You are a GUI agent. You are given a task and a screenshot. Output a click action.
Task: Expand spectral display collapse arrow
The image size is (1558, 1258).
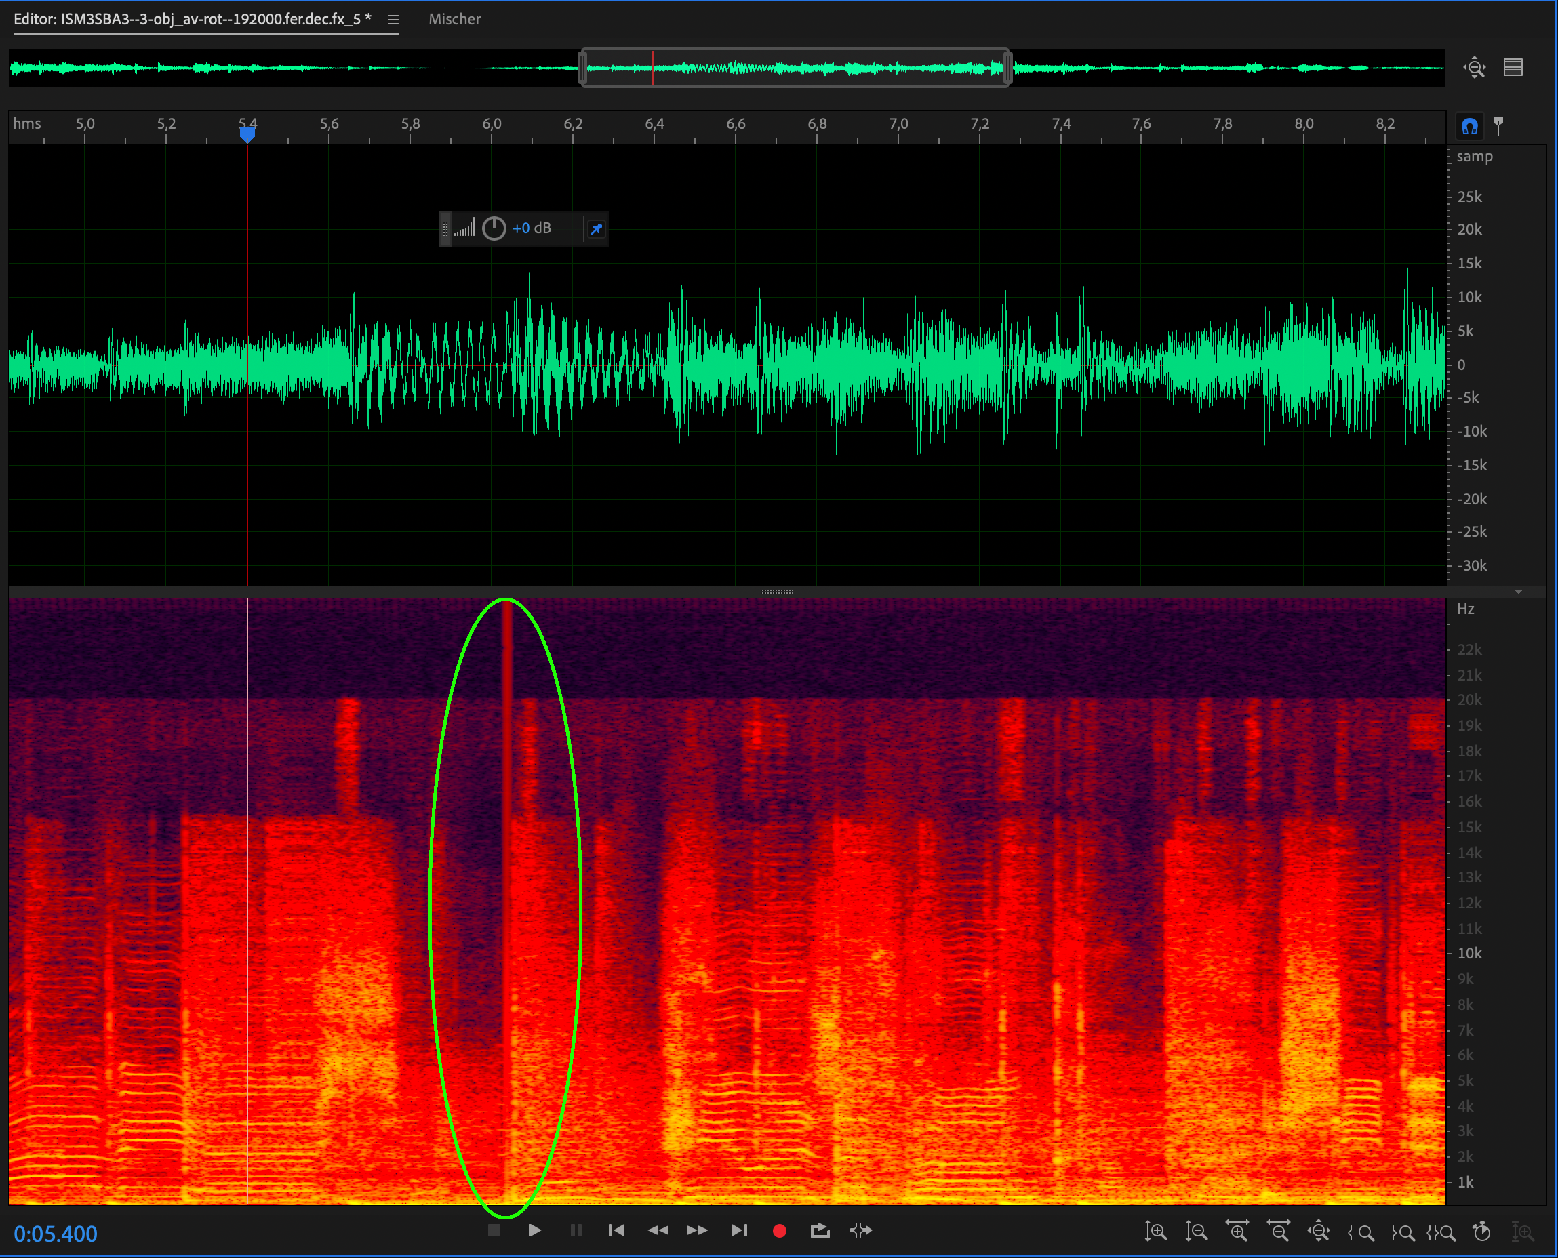(1518, 592)
